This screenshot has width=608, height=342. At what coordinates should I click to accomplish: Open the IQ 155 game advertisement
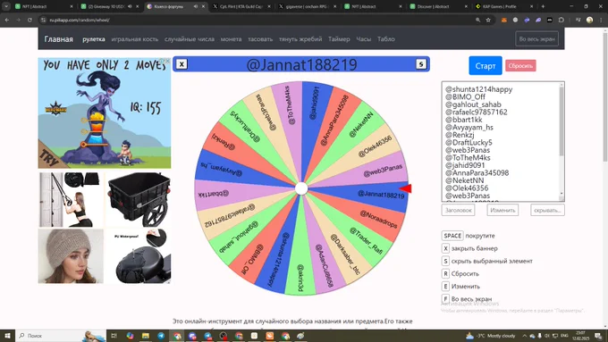coord(105,113)
